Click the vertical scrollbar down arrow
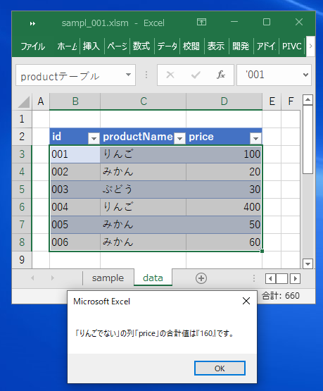The width and height of the screenshot is (323, 391). (308, 263)
